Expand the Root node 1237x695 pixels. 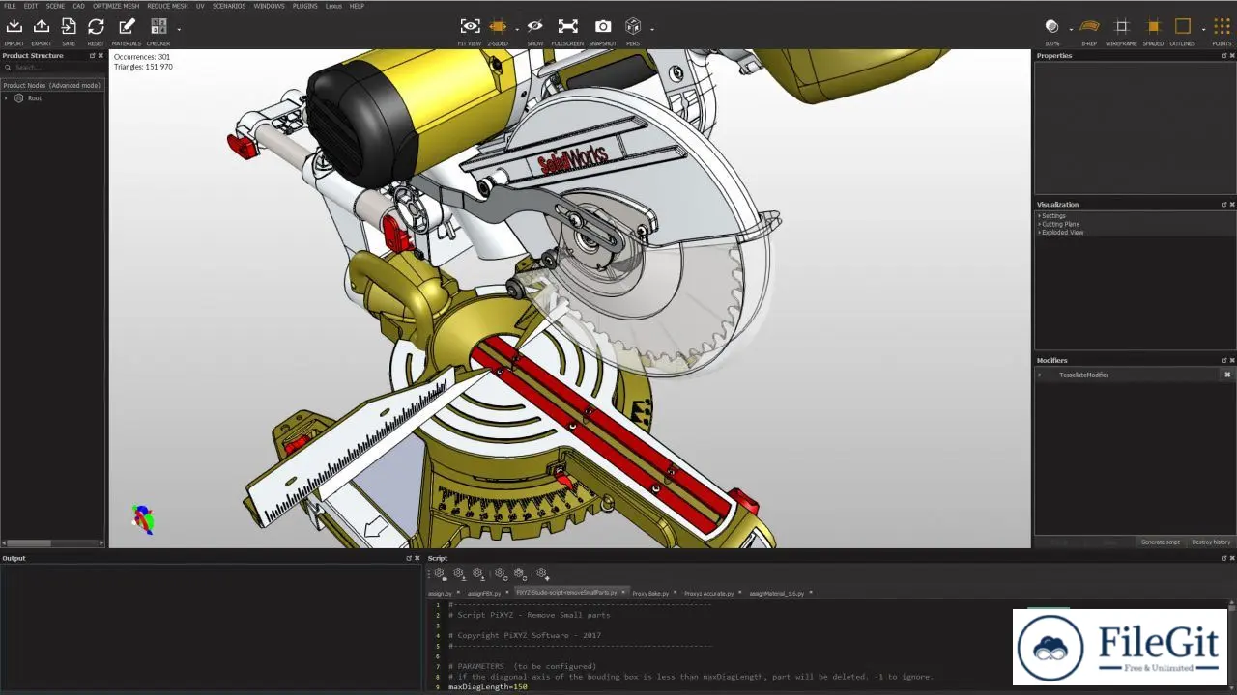click(x=6, y=98)
